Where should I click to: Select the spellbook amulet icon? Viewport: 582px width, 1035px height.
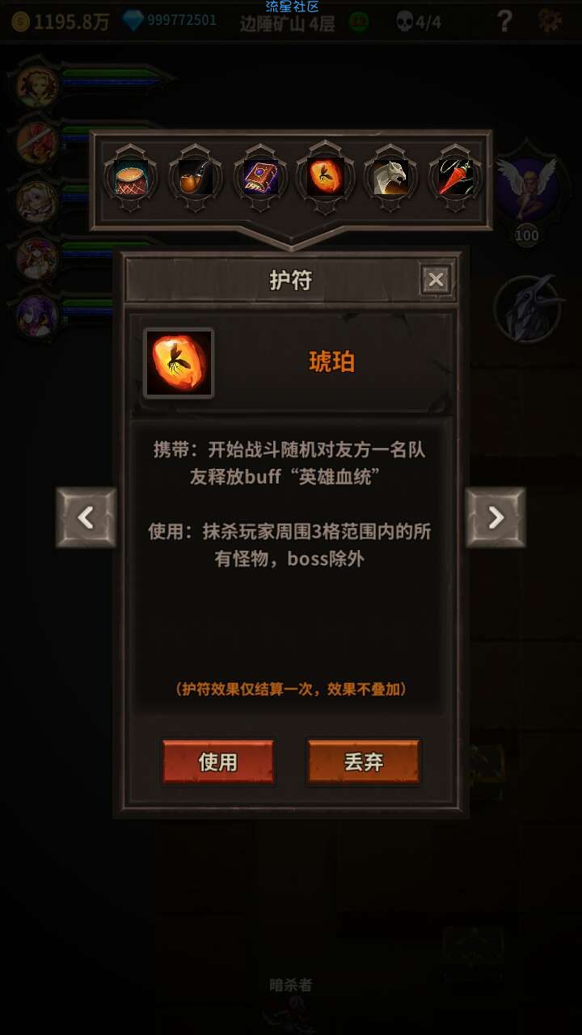click(x=260, y=178)
